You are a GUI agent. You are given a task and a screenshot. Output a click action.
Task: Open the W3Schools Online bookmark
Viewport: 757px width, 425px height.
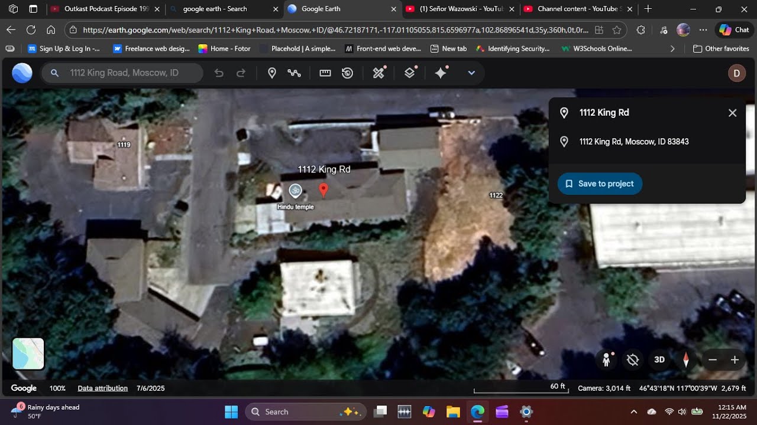click(x=597, y=49)
